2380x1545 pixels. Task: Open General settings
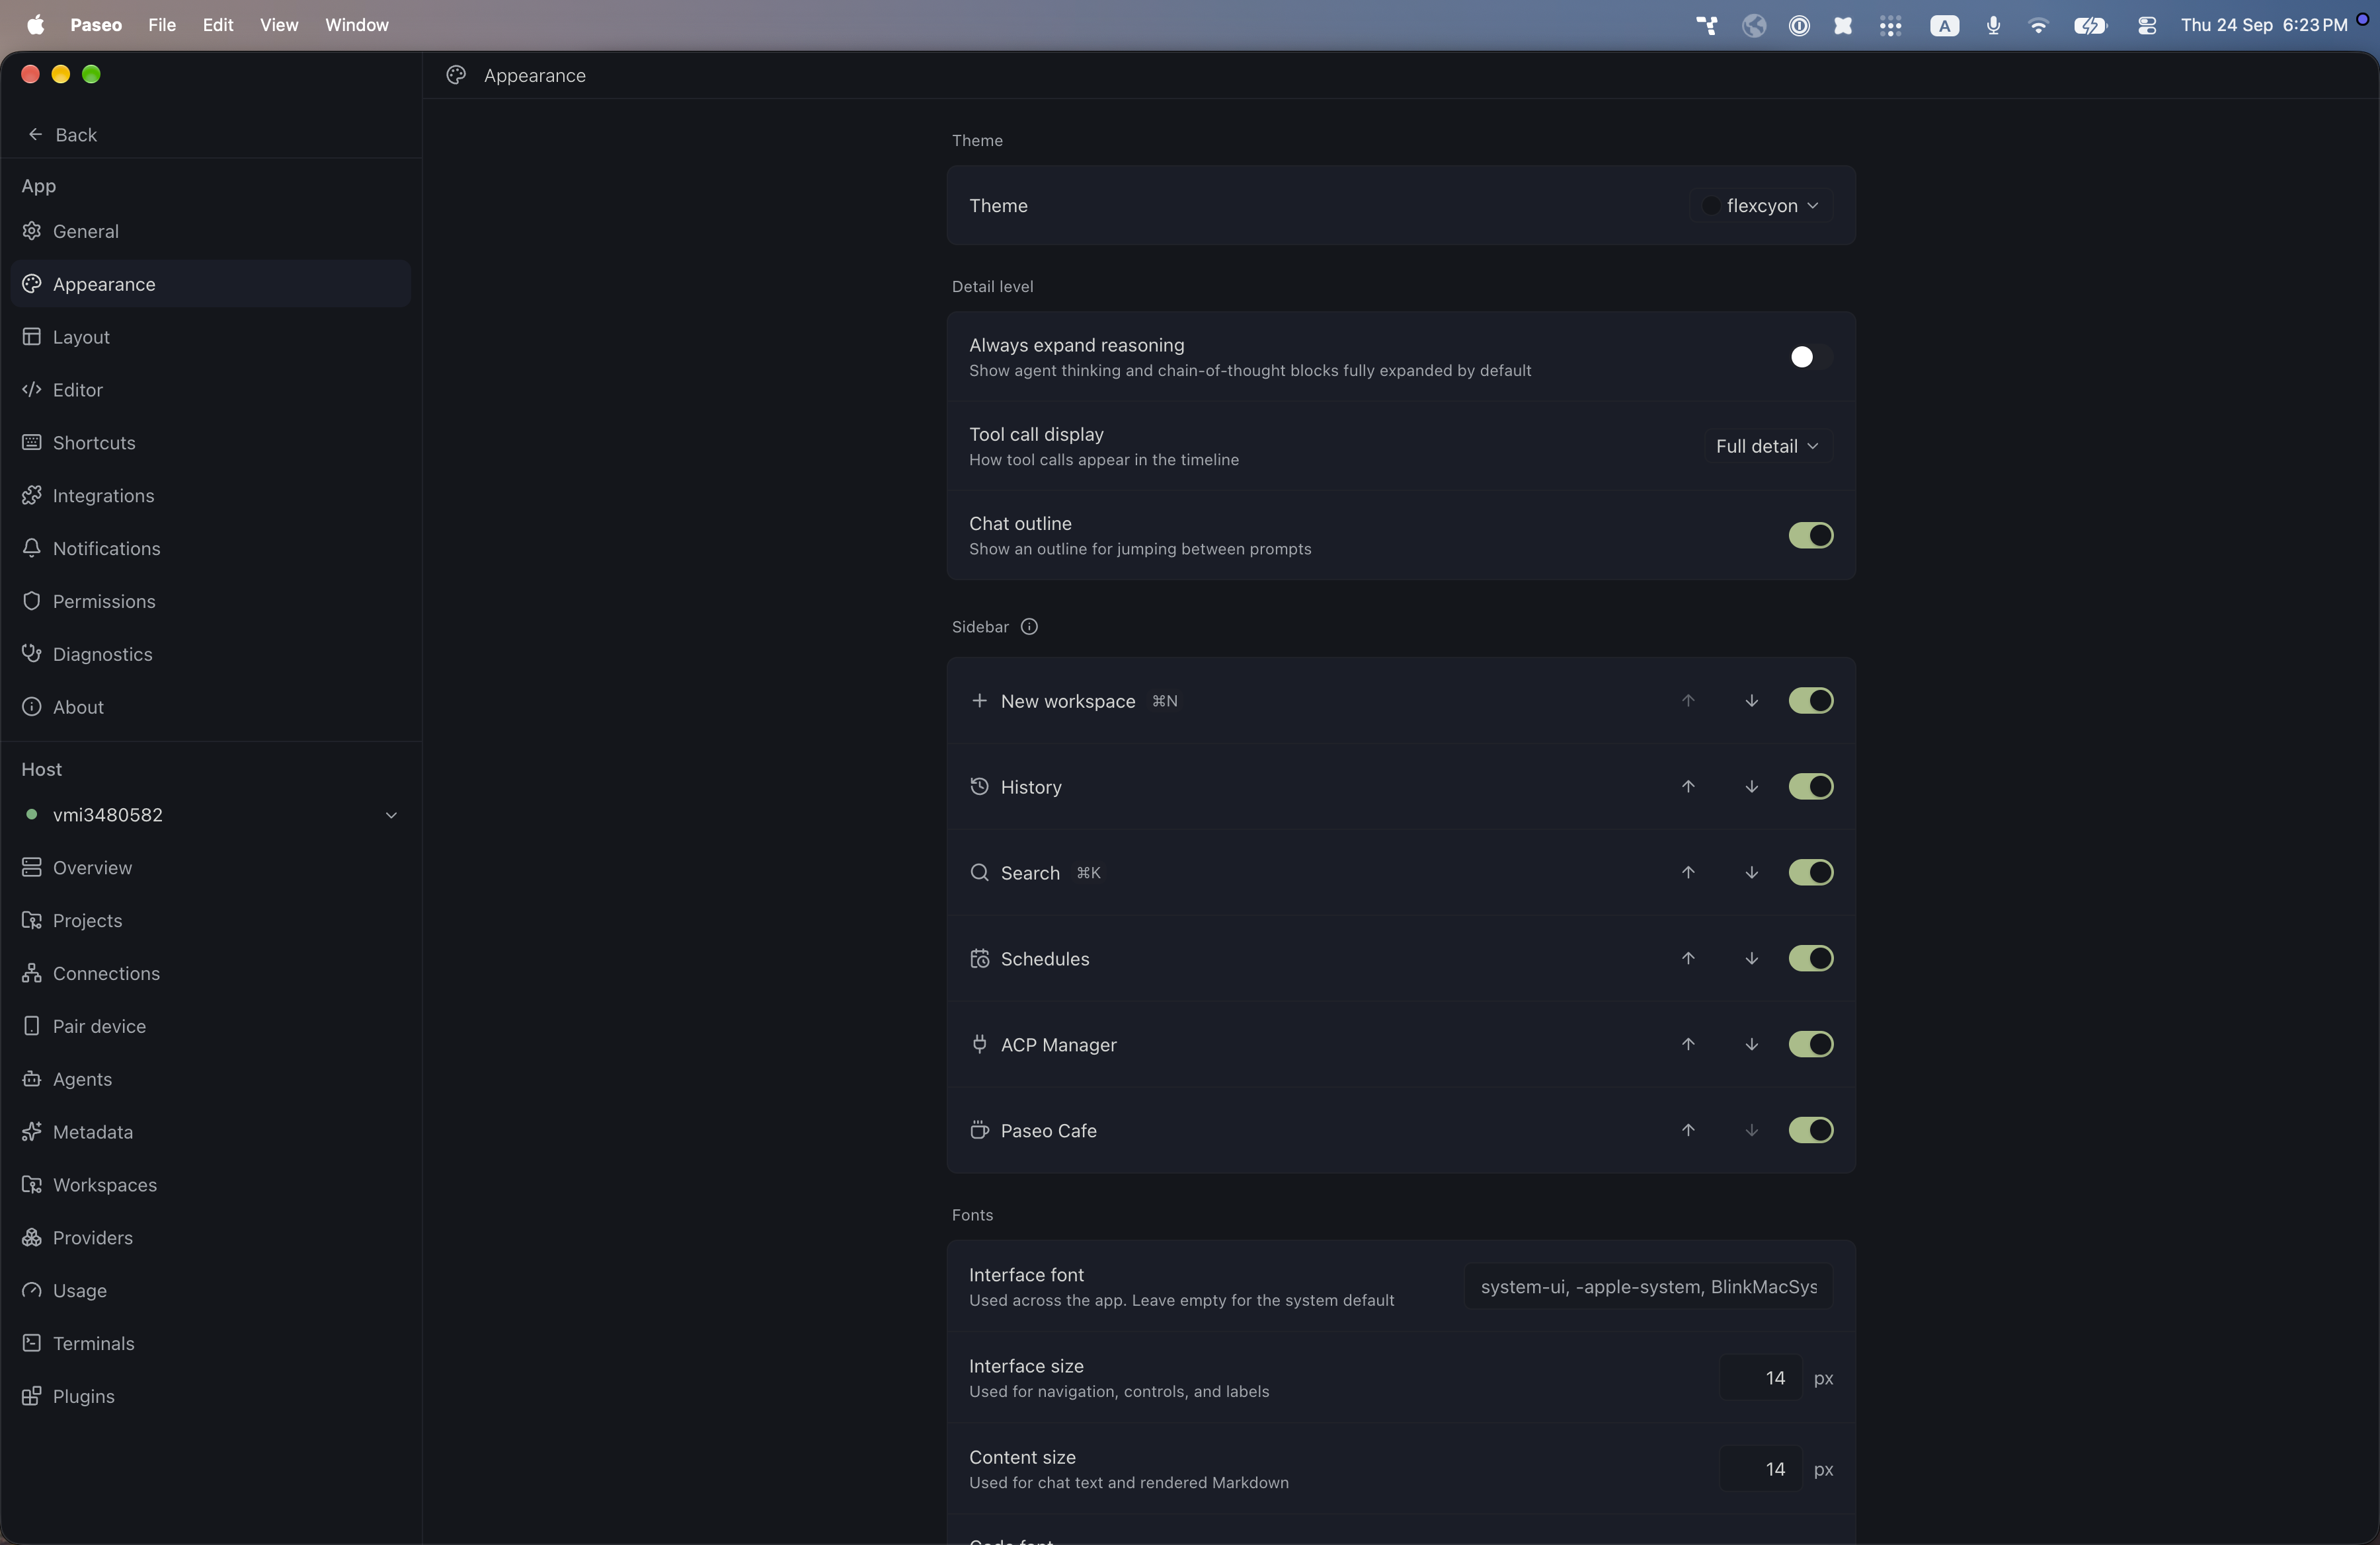pyautogui.click(x=210, y=231)
